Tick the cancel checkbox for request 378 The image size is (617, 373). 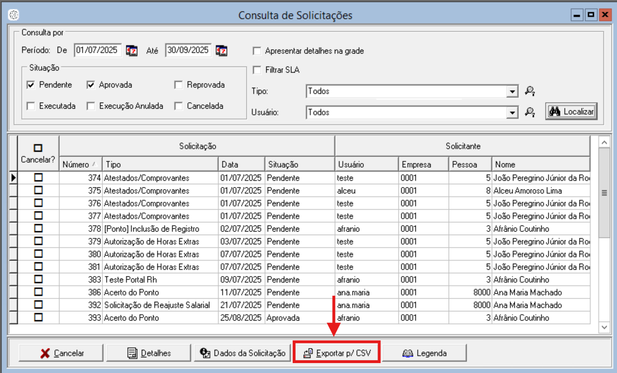[38, 228]
